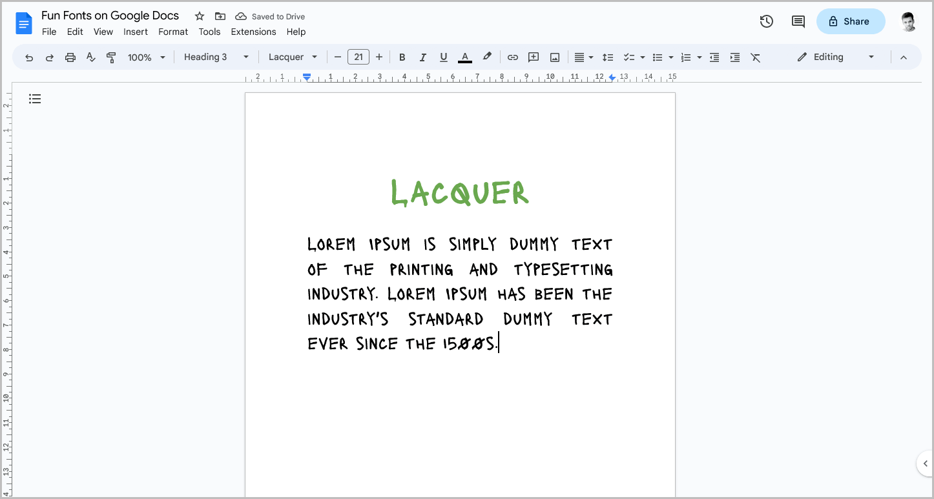
Task: Toggle italic formatting
Action: click(x=422, y=57)
